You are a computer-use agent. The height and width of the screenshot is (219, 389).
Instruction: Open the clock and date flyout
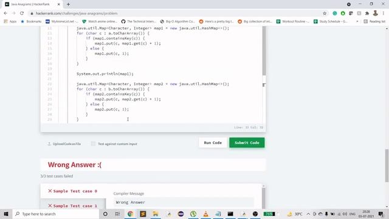tap(366, 214)
